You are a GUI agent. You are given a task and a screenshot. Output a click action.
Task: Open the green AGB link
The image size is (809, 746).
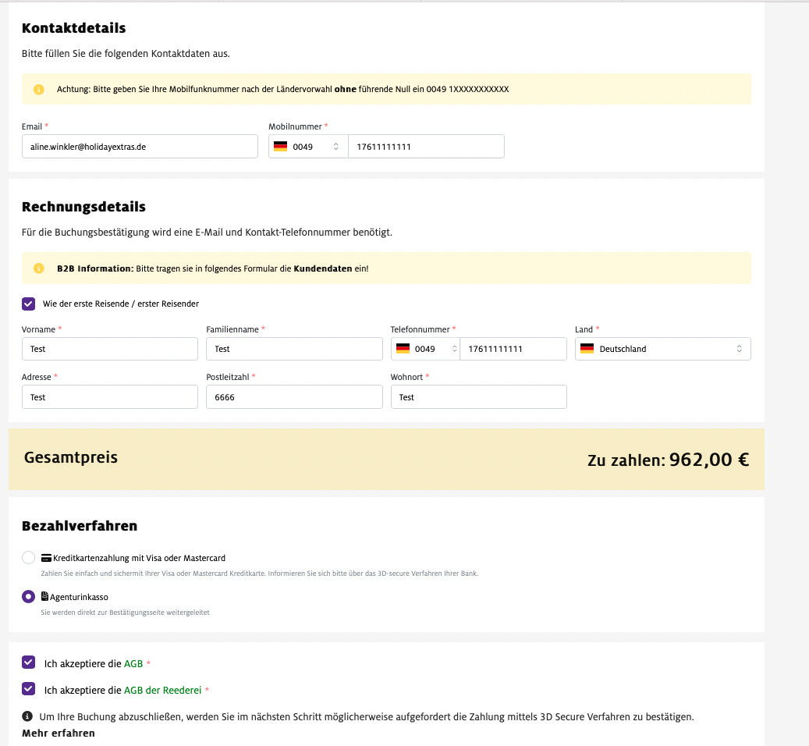[x=133, y=664]
